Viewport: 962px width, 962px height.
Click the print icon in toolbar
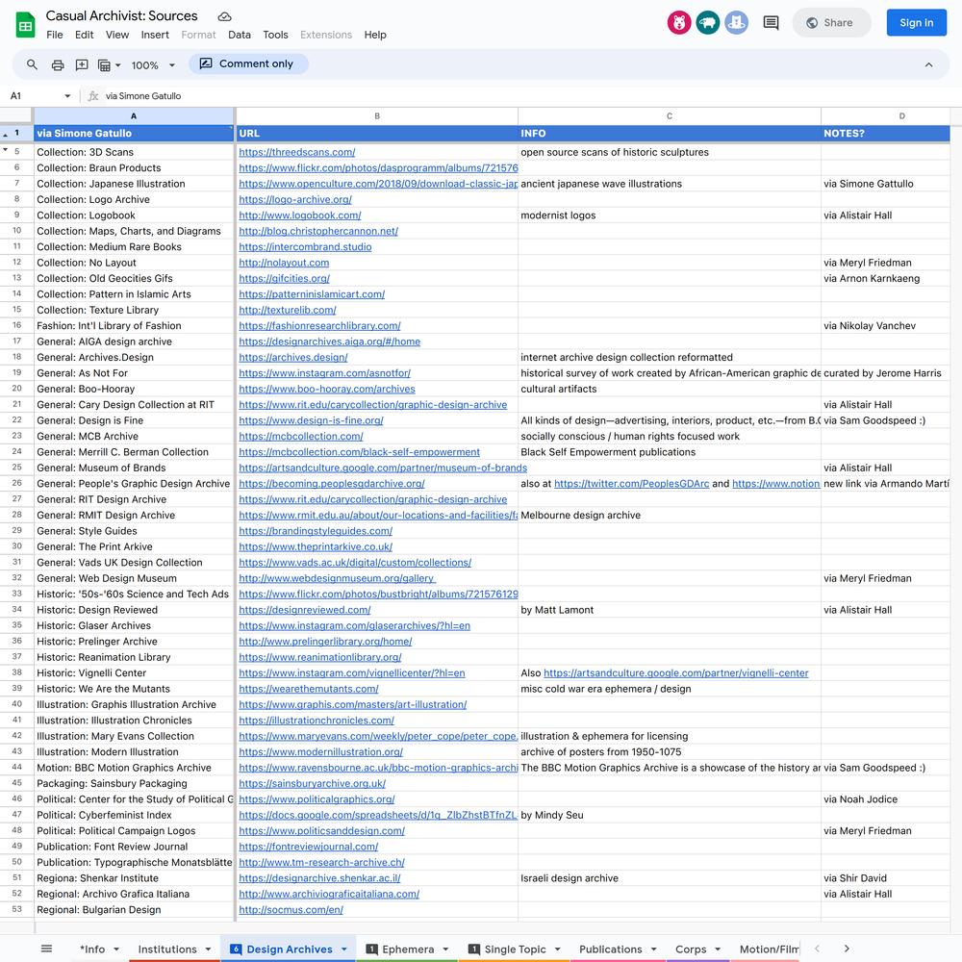58,65
